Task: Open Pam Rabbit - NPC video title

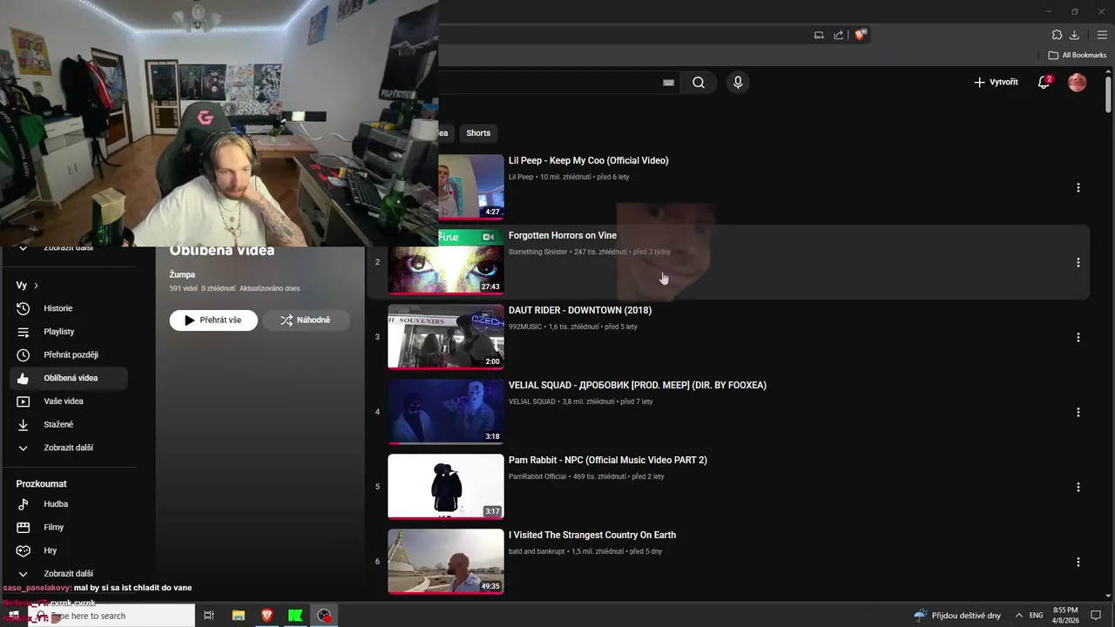Action: [608, 460]
